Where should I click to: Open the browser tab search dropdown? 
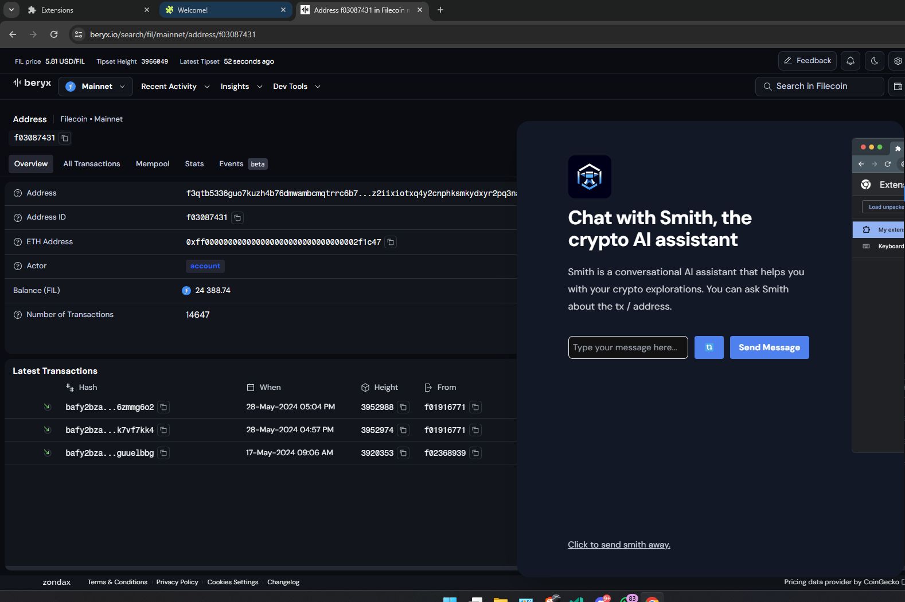pyautogui.click(x=11, y=10)
